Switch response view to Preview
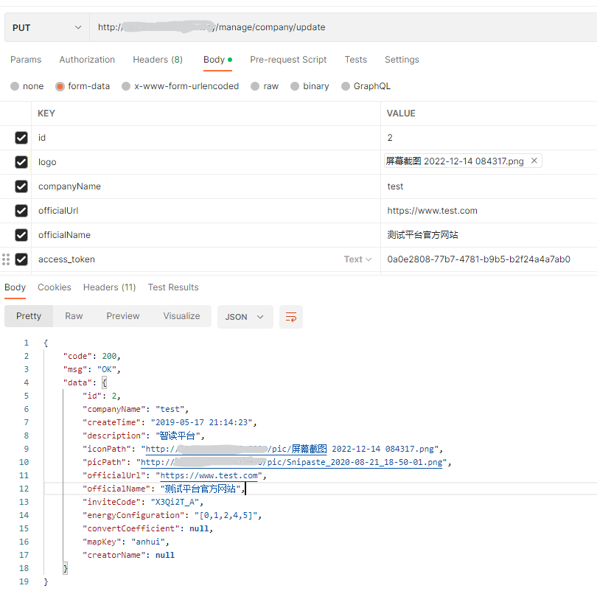This screenshot has height=591, width=597. click(x=122, y=316)
